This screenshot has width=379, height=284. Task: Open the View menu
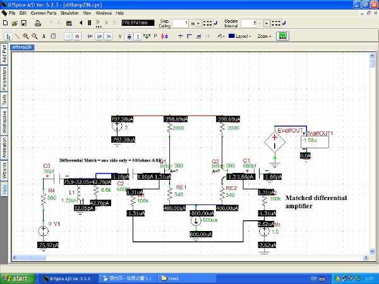coord(87,13)
